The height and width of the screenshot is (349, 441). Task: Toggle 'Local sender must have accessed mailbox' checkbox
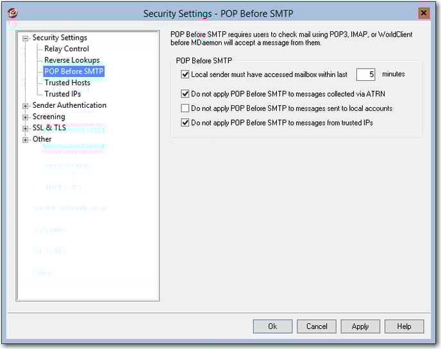tap(185, 74)
